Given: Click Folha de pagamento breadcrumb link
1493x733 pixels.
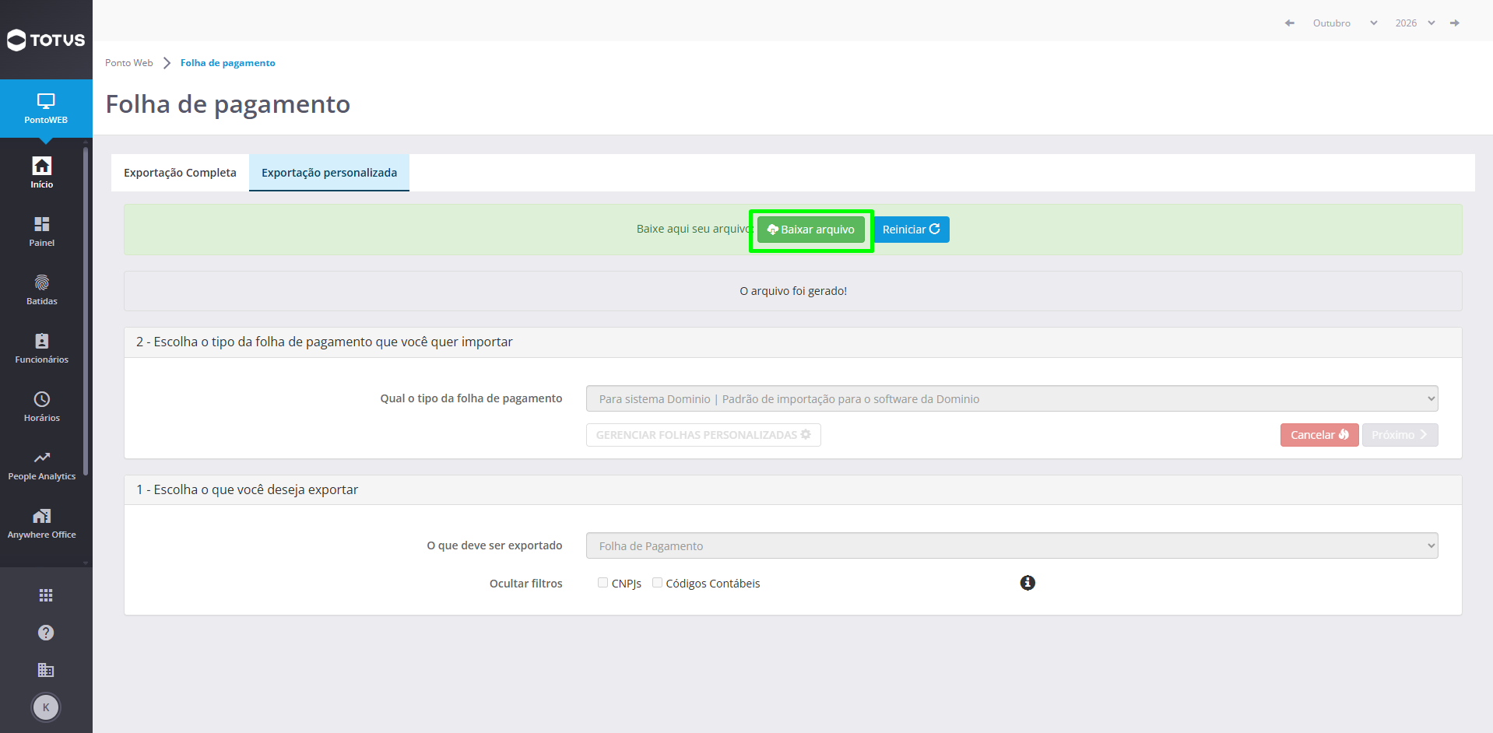Looking at the screenshot, I should click(x=228, y=63).
